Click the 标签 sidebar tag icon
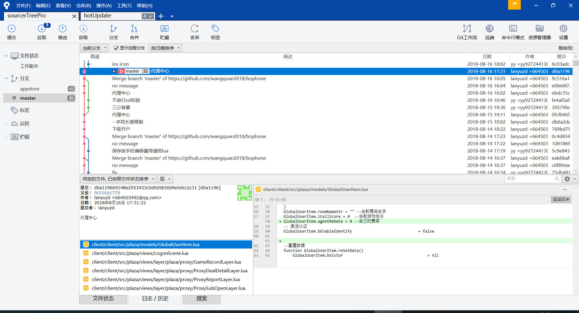579x313 pixels. pos(14,110)
